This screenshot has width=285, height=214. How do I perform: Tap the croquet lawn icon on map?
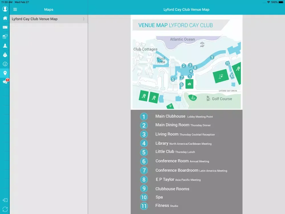click(221, 76)
